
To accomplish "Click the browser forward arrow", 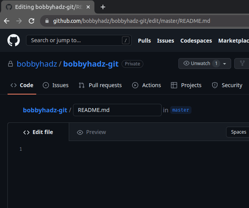I will 19,21.
